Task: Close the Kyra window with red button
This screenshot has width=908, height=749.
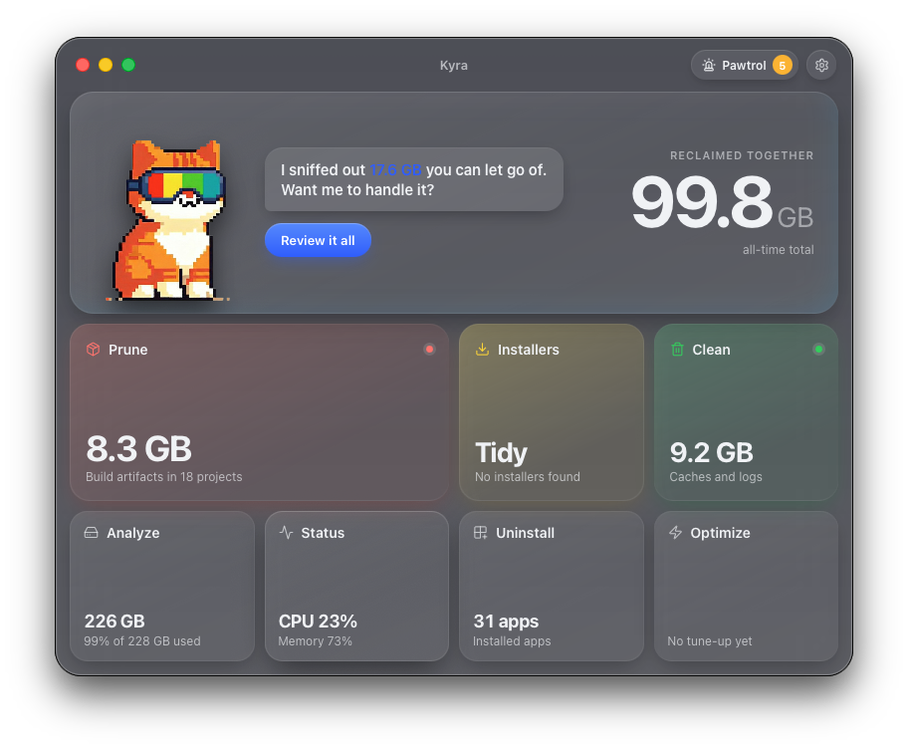Action: (83, 65)
